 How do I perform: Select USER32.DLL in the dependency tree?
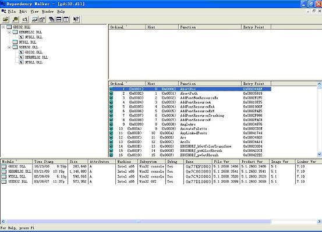pyautogui.click(x=29, y=47)
